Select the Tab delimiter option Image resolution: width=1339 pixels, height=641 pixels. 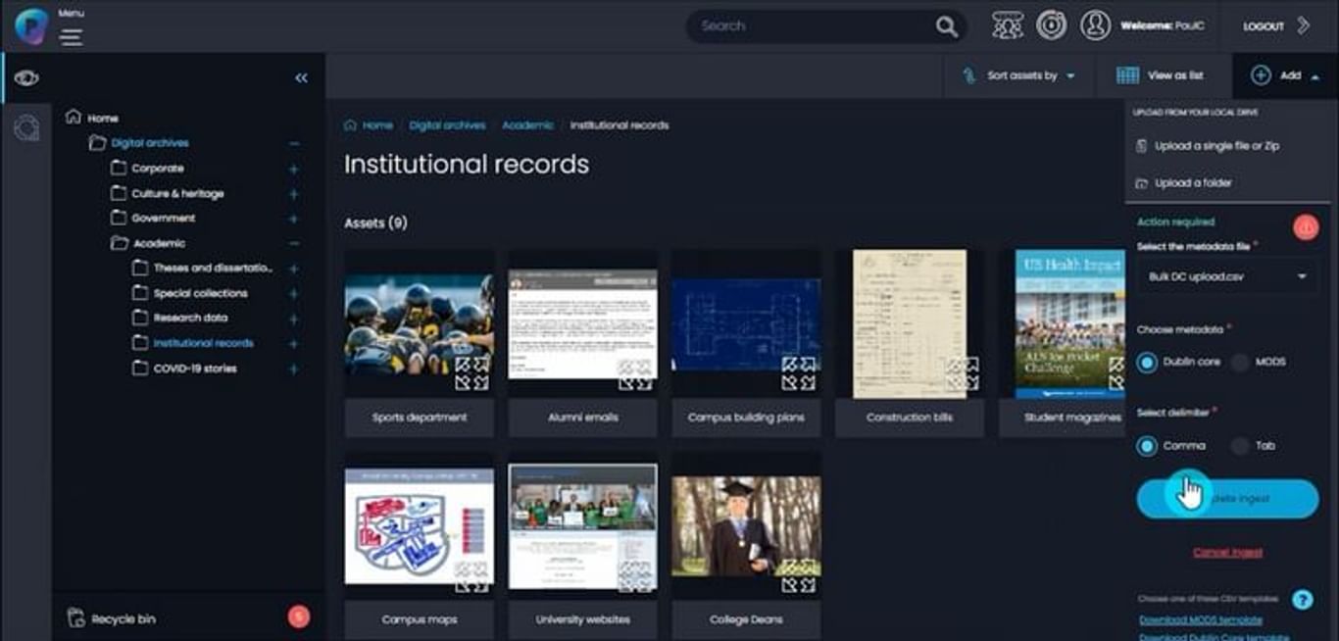tap(1241, 446)
